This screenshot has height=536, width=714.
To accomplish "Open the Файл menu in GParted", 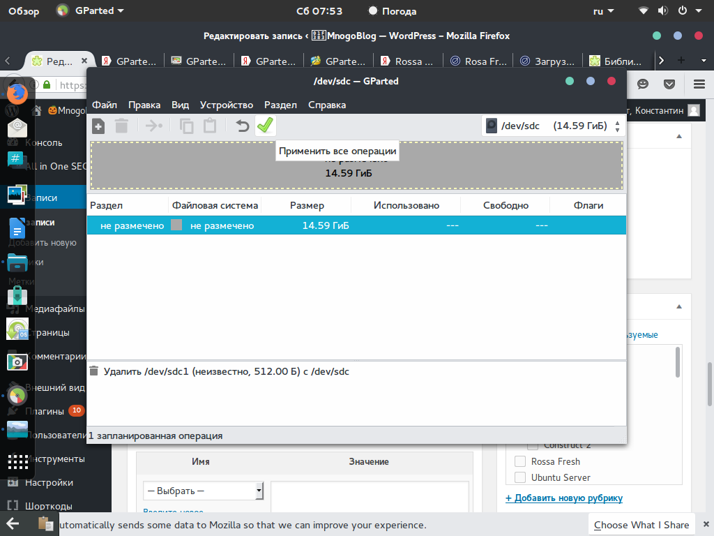I will pyautogui.click(x=105, y=105).
